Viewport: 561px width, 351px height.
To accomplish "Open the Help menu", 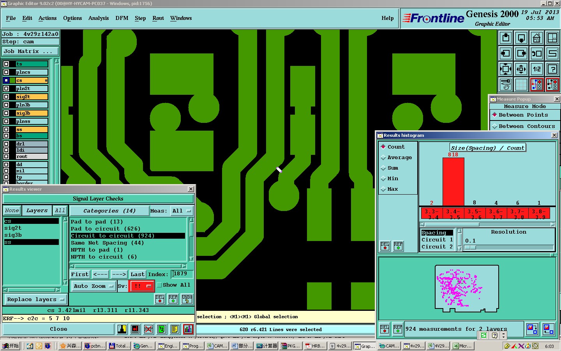I will [388, 18].
